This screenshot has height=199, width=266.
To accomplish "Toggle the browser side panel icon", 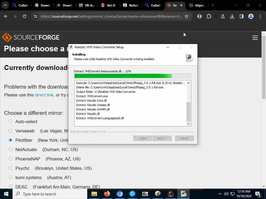I will point(241,16).
